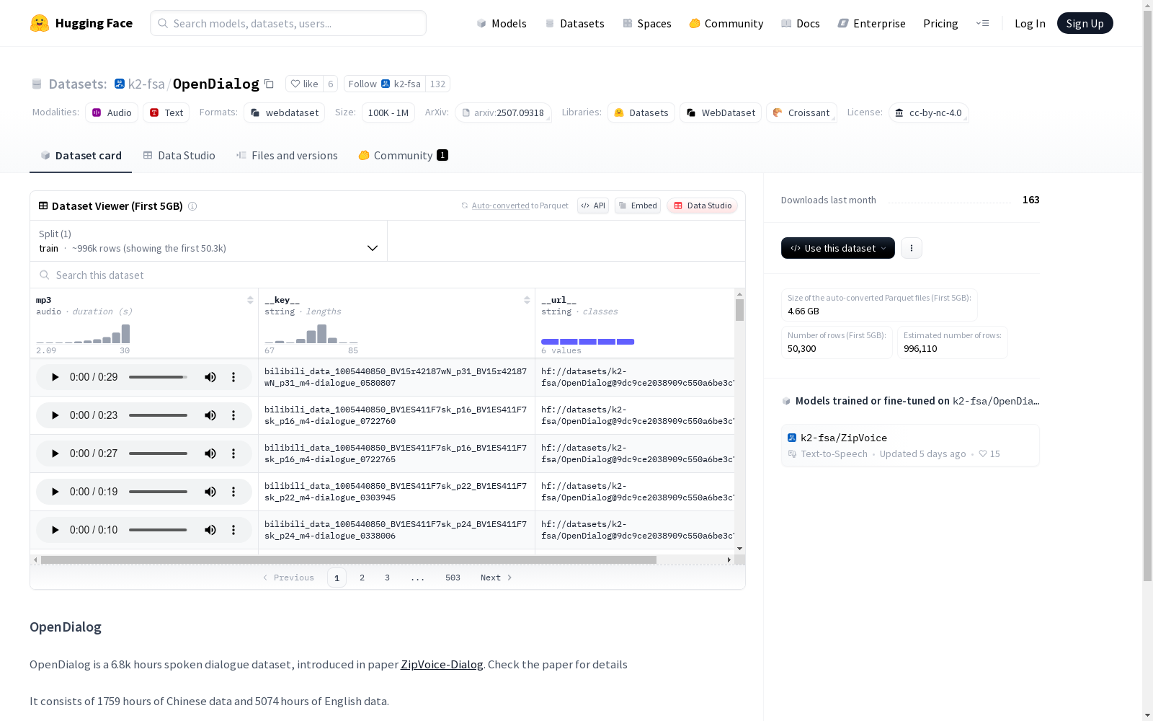Open the navigation overflow menu icon
This screenshot has width=1153, height=721.
(x=982, y=23)
